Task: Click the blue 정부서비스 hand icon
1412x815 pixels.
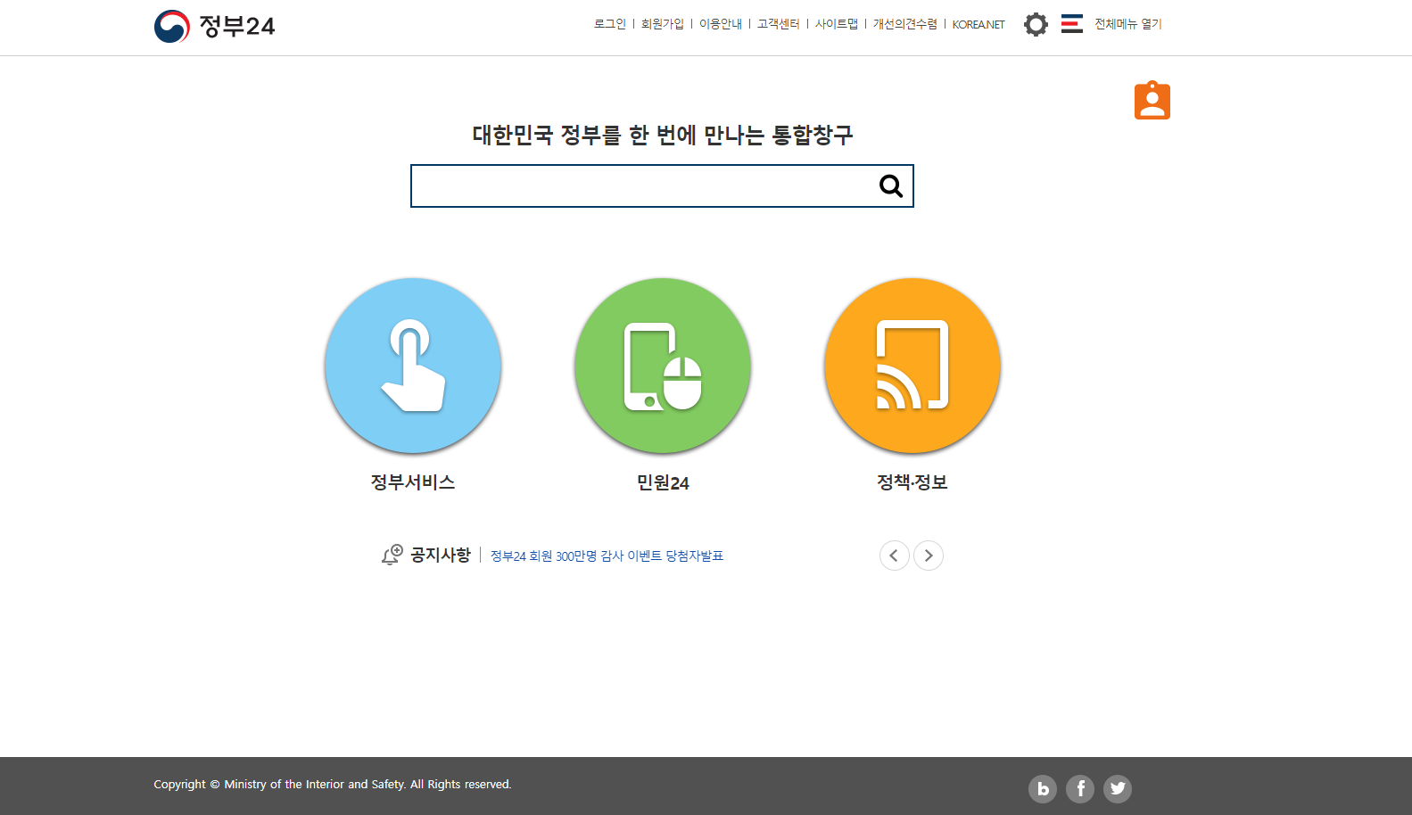Action: click(x=412, y=366)
